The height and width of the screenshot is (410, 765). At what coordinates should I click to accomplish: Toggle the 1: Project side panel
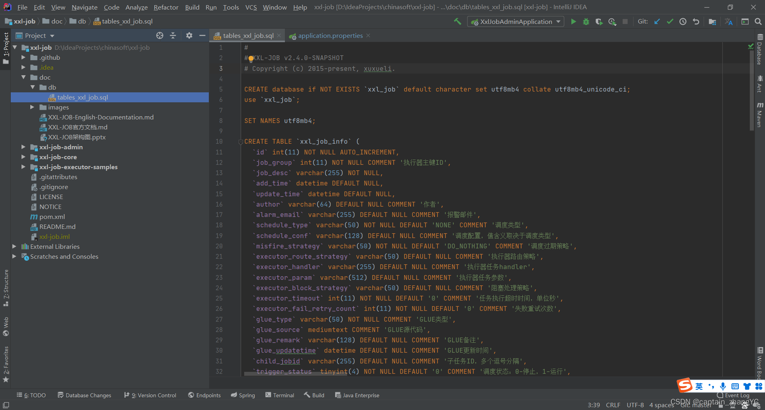point(6,49)
